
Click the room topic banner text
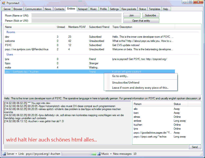102,98
